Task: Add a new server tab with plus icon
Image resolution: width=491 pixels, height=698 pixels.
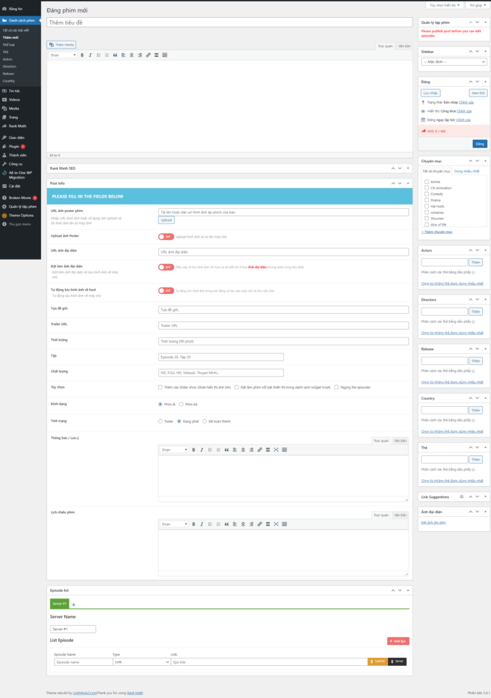Action: pos(74,605)
